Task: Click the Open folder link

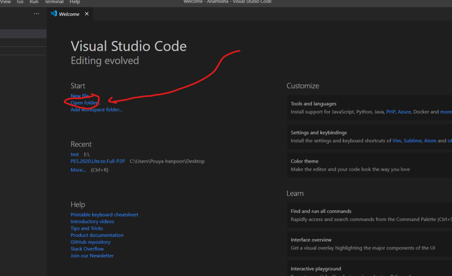Action: pos(85,103)
